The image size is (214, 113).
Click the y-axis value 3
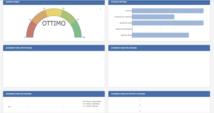click(140, 105)
